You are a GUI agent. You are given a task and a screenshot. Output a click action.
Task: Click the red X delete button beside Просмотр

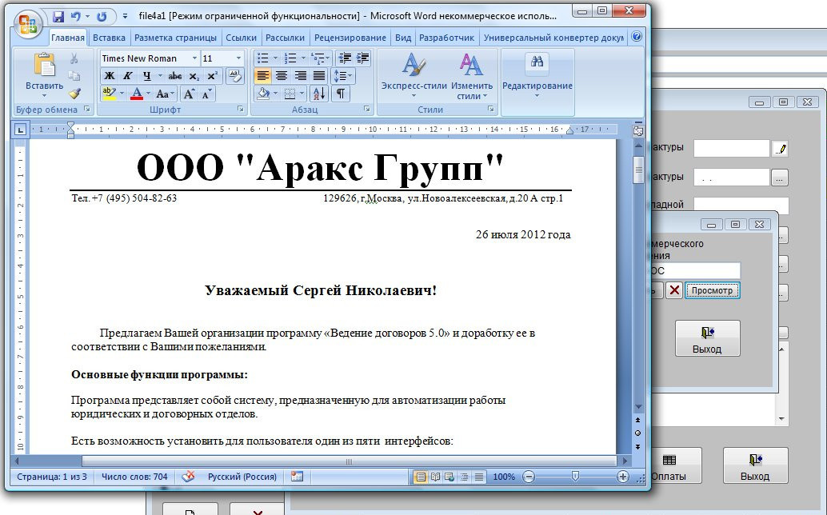pos(674,290)
